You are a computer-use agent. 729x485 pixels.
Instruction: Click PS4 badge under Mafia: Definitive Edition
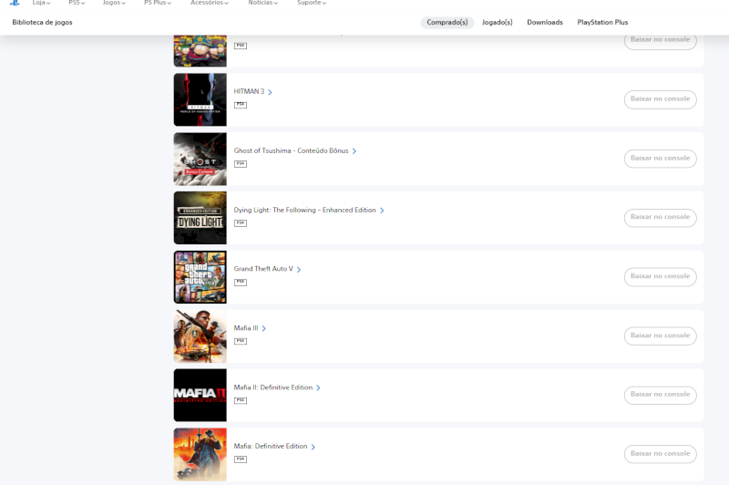point(241,459)
